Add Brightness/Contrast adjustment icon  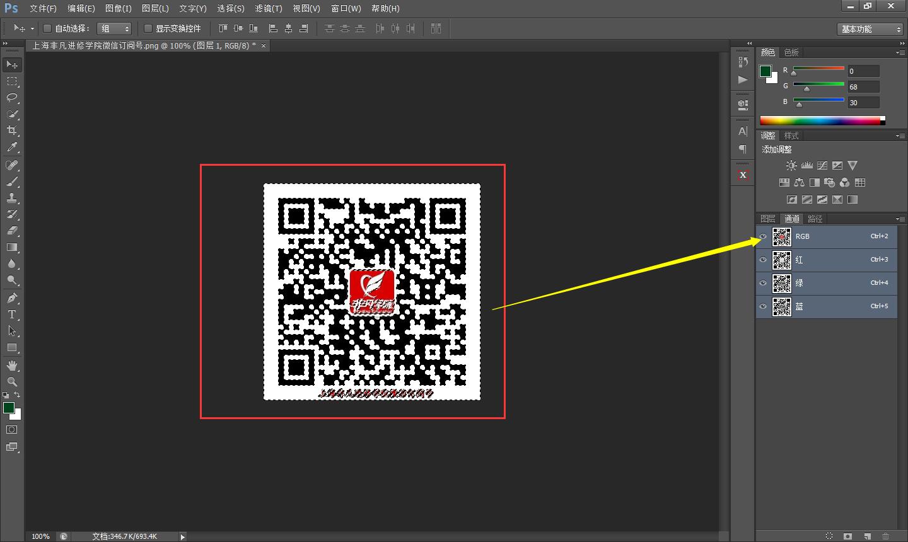click(x=791, y=166)
